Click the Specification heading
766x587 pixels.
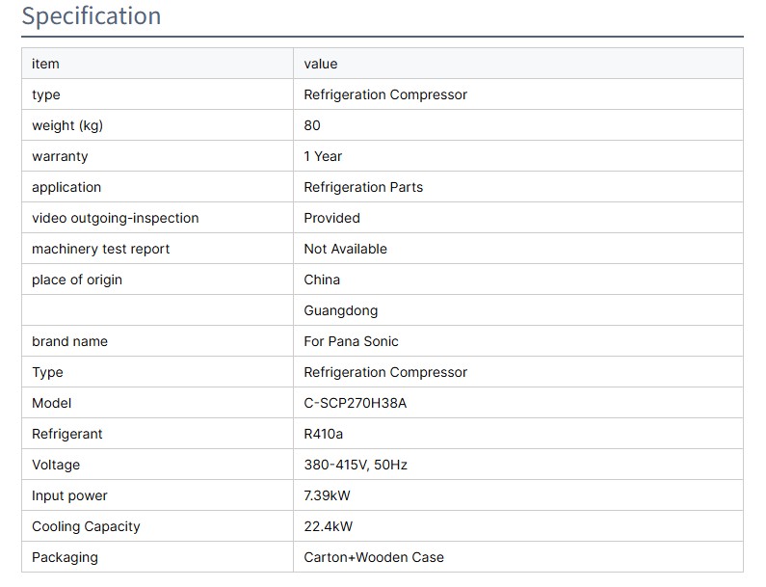[x=92, y=16]
